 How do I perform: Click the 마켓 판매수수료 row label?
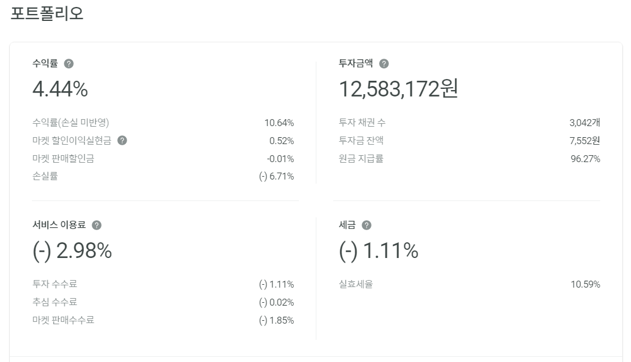pos(63,320)
